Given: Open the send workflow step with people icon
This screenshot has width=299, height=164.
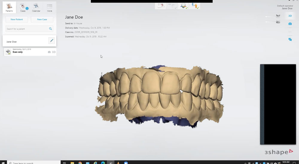Looking at the screenshot, I should 195,6.
